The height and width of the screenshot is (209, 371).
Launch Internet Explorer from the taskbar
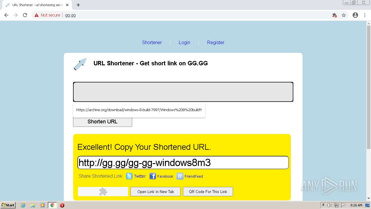coord(23,205)
